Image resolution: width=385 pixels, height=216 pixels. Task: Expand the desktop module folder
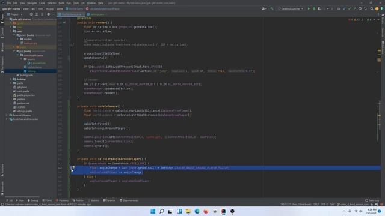tap(11, 79)
